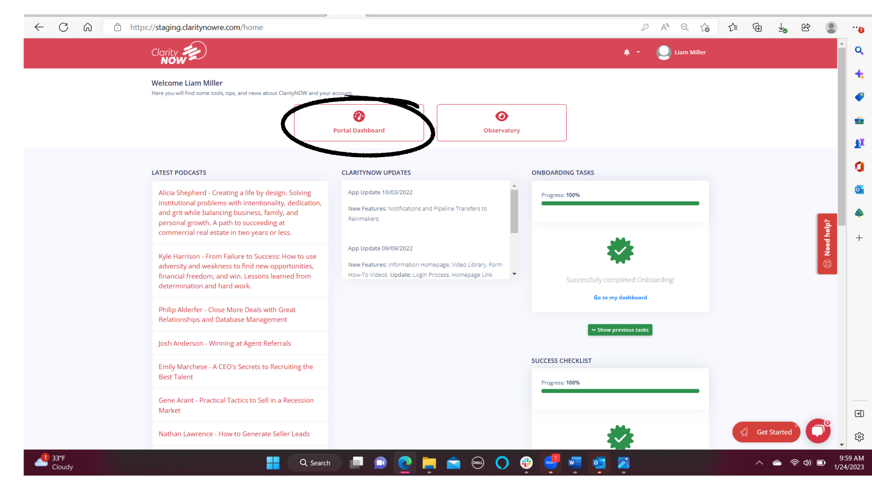
Task: Toggle the success checklist completion badge
Action: click(620, 437)
